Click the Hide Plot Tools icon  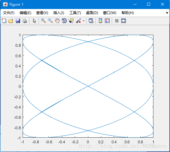point(117,21)
